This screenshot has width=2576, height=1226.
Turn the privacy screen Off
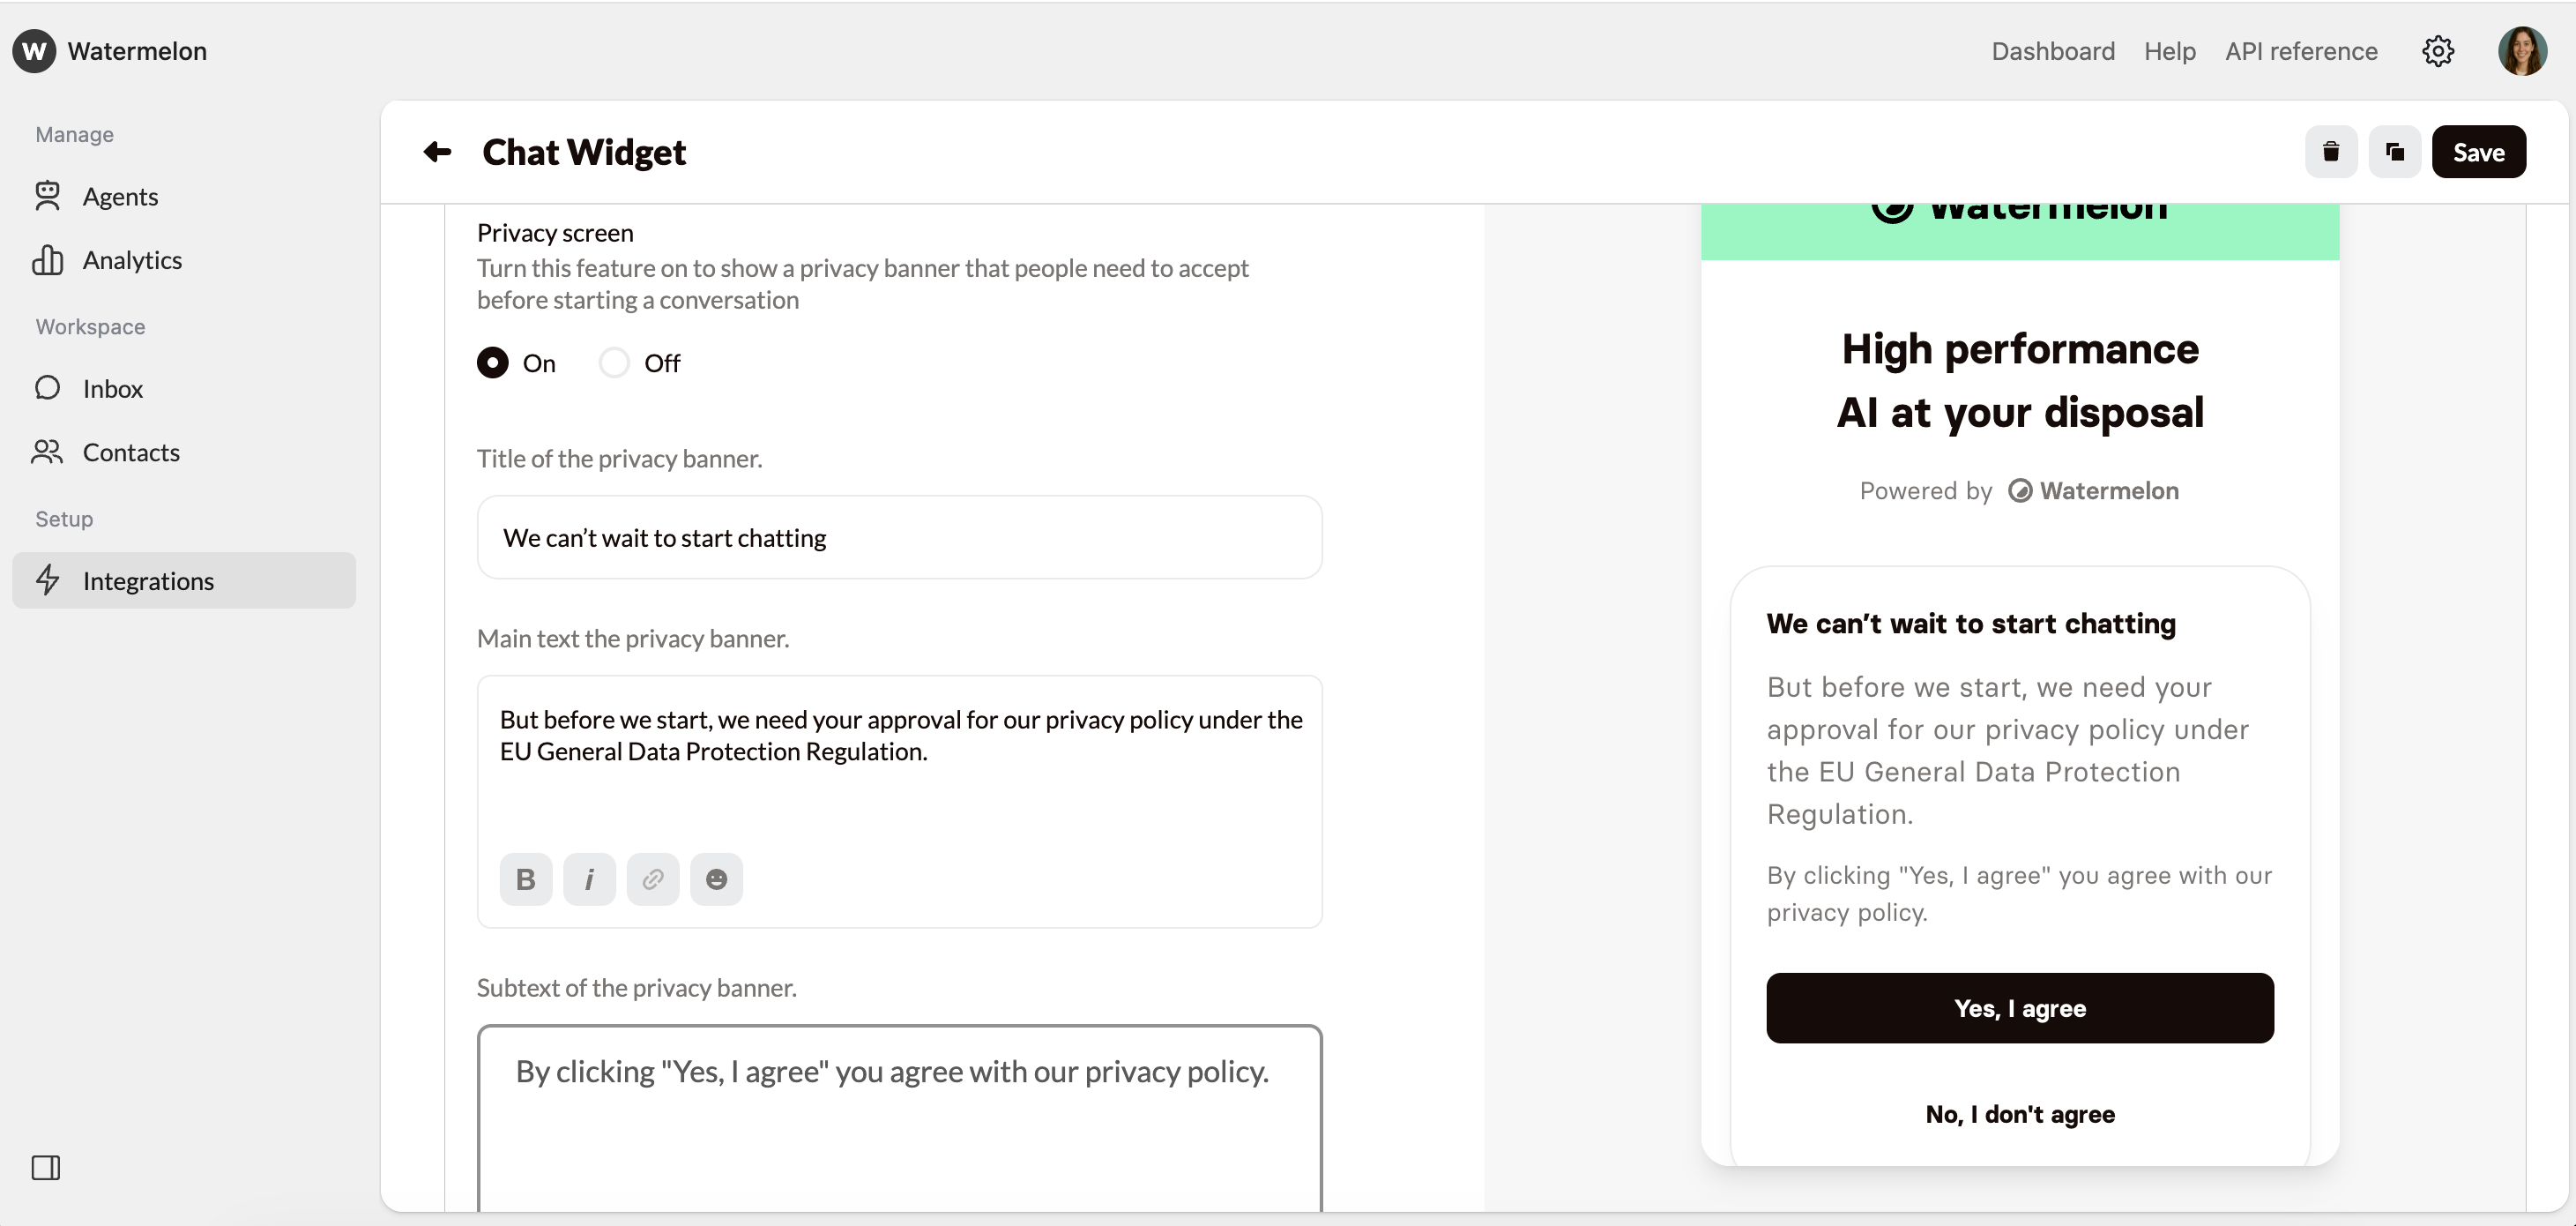(613, 363)
